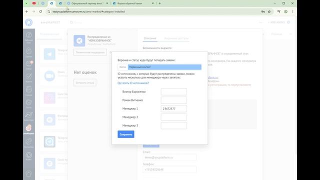The width and height of the screenshot is (320, 180).
Task: Click the last manager's source ID field
Action: (x=173, y=125)
